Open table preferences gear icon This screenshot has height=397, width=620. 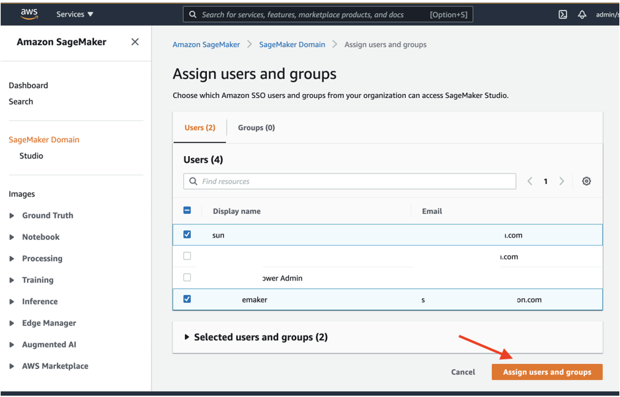(586, 181)
